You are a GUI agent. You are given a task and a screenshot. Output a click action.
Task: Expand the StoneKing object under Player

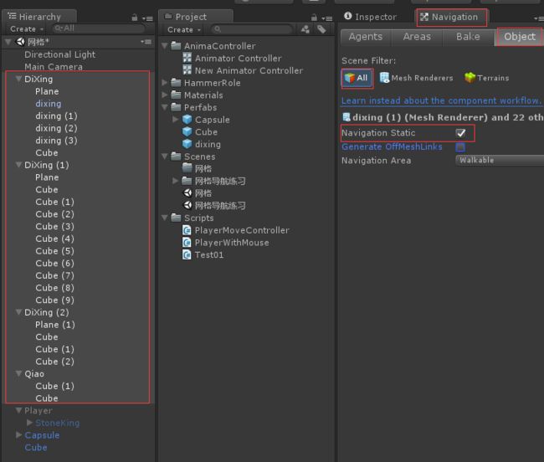tap(29, 423)
